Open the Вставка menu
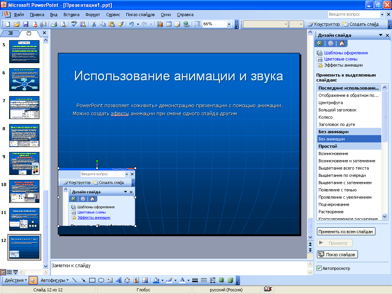The height and width of the screenshot is (294, 392). tap(71, 15)
